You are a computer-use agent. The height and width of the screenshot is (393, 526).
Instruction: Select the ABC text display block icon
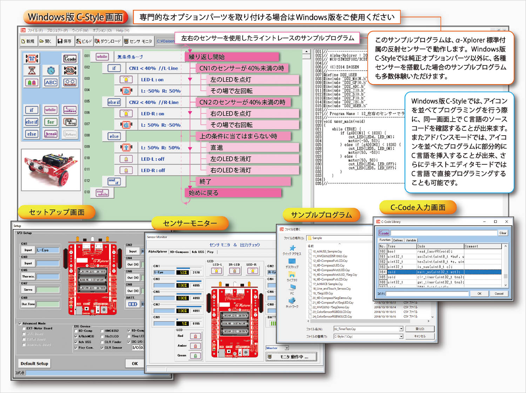51,82
